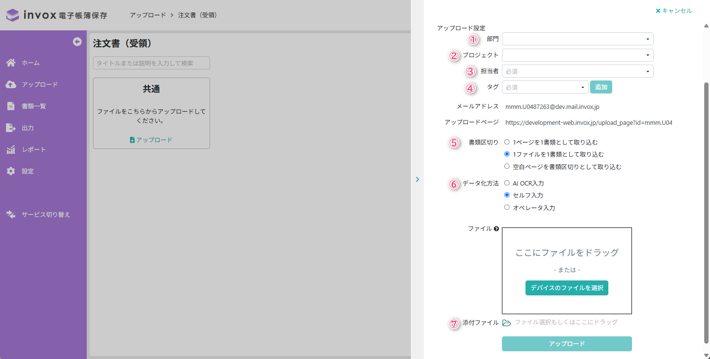Click the 設定 gear icon
This screenshot has height=359, width=710.
[x=11, y=171]
